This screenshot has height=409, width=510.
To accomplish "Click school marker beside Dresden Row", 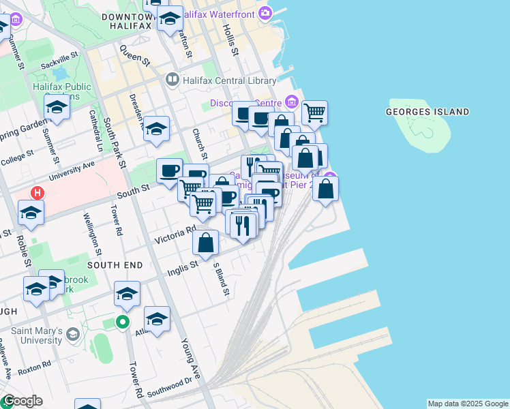I will [x=156, y=131].
